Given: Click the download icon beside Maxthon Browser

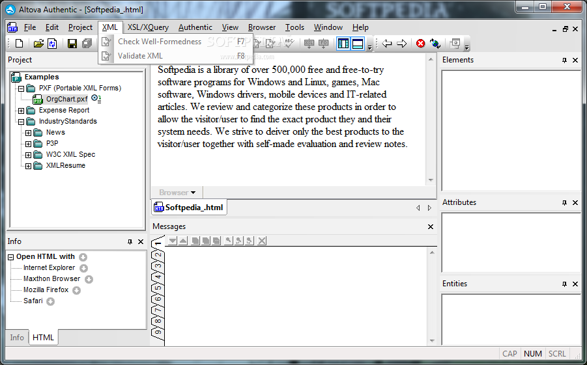Looking at the screenshot, I should (89, 279).
